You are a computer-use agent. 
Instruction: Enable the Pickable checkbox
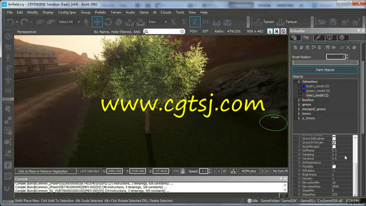pos(334,167)
